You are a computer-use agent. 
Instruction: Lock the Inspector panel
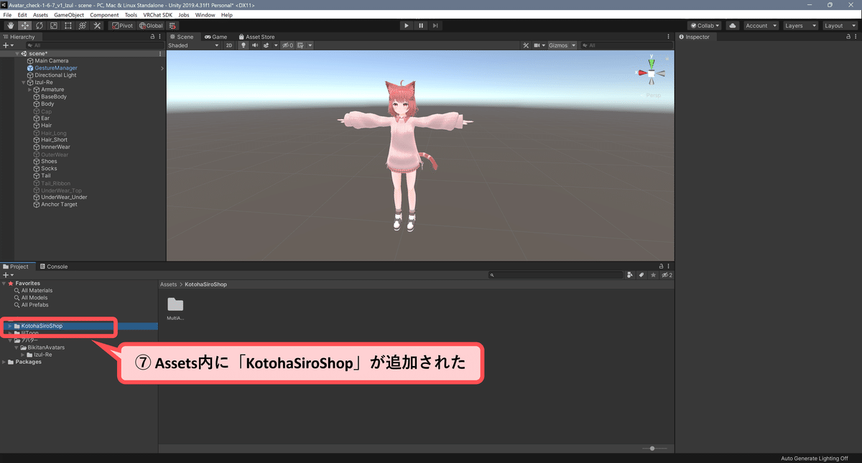(x=848, y=37)
